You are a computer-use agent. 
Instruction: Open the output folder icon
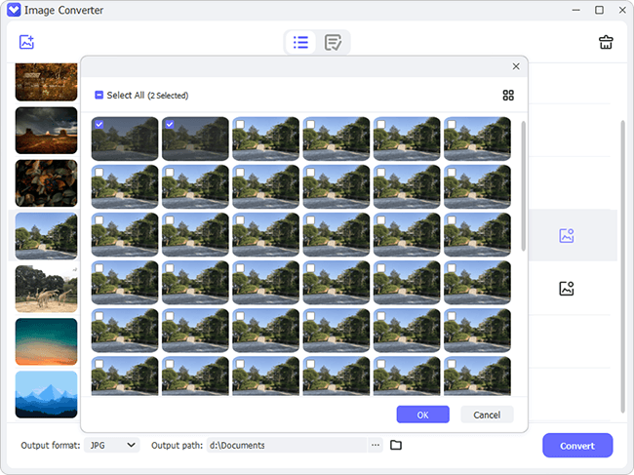396,445
